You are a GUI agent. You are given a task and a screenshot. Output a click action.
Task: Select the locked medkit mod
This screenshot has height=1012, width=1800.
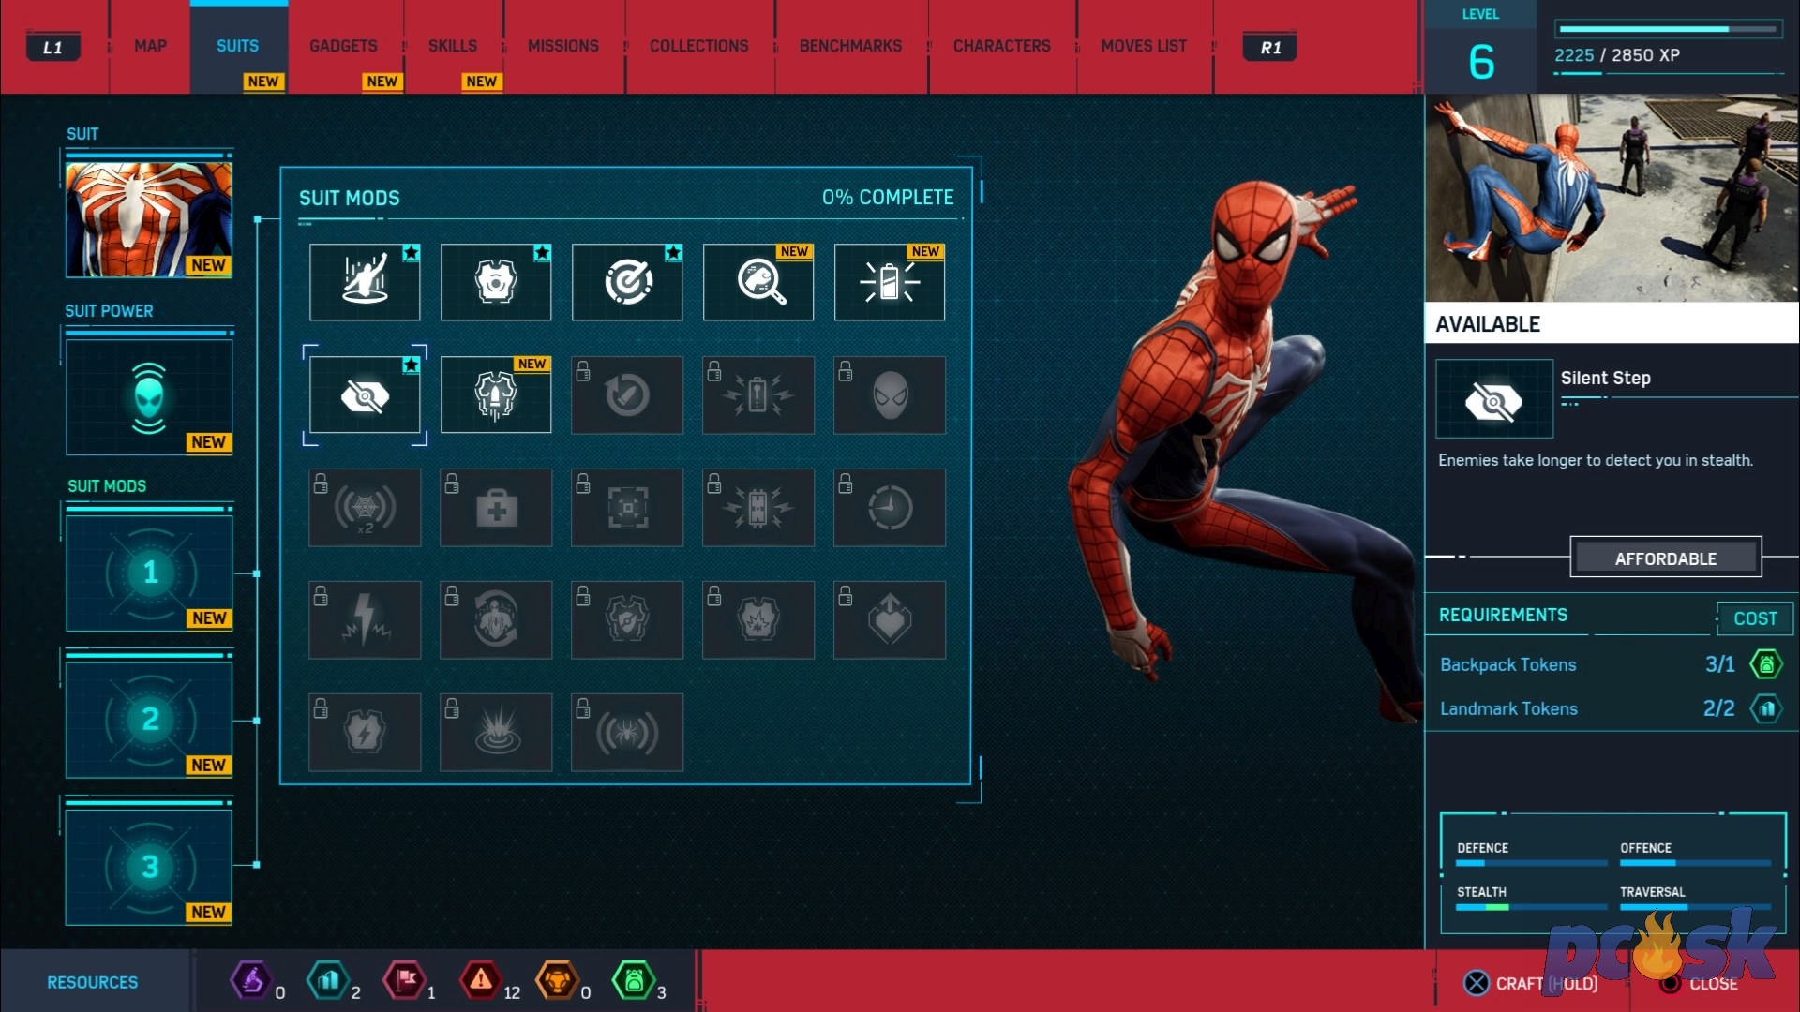point(496,507)
